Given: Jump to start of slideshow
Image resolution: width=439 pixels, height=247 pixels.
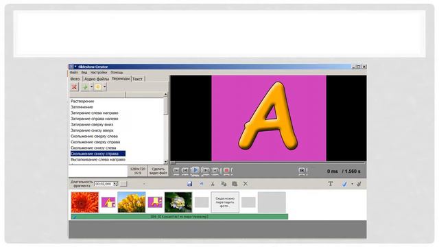Looking at the screenshot, I should tap(176, 170).
